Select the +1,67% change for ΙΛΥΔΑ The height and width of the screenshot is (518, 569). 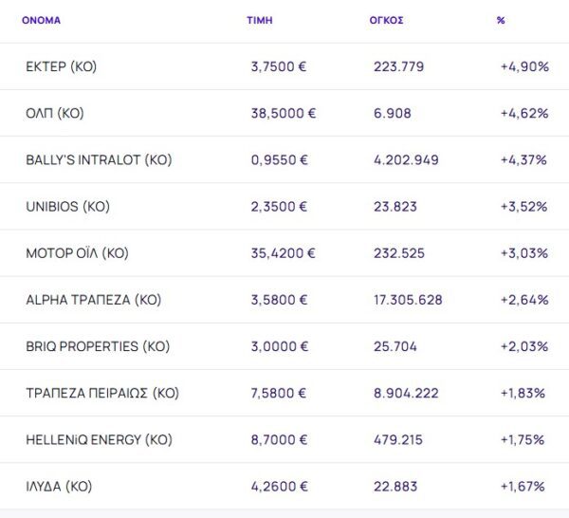pyautogui.click(x=523, y=487)
